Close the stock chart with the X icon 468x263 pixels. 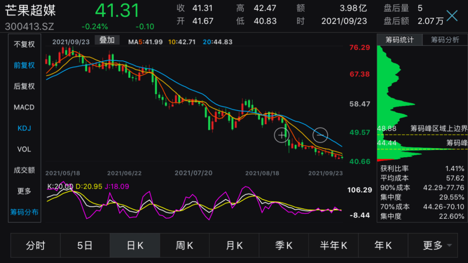(452, 15)
